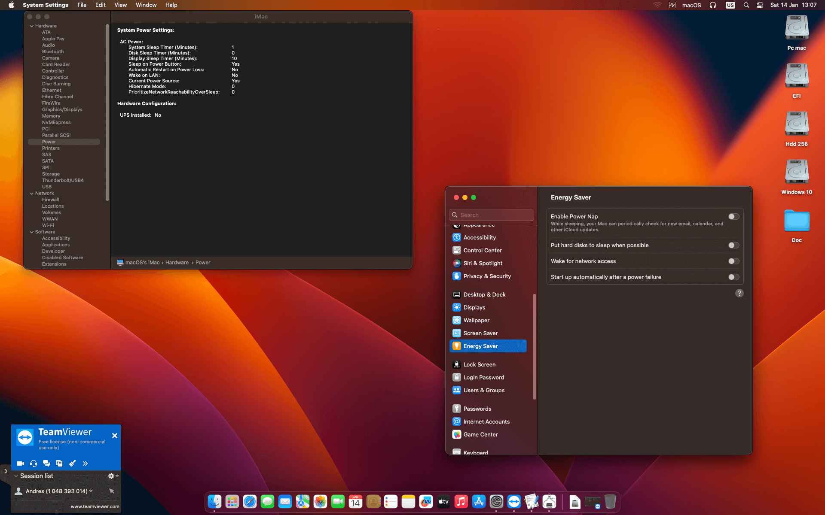Open Privacy & Security settings
This screenshot has height=515, width=825.
488,276
